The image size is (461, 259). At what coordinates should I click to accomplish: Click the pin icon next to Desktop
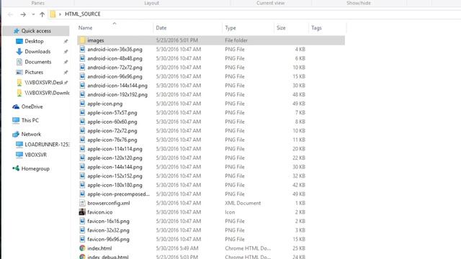(66, 42)
